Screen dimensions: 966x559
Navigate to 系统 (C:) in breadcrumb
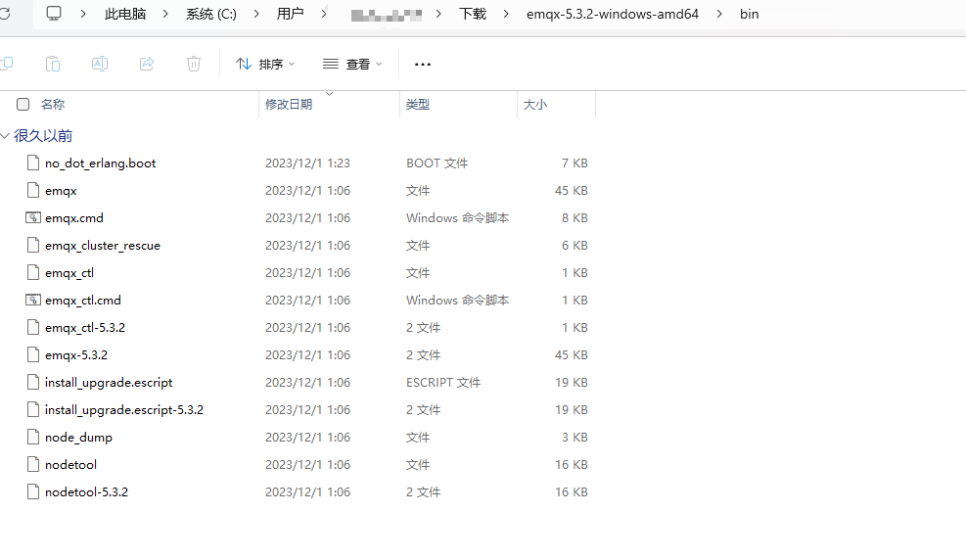[x=211, y=14]
